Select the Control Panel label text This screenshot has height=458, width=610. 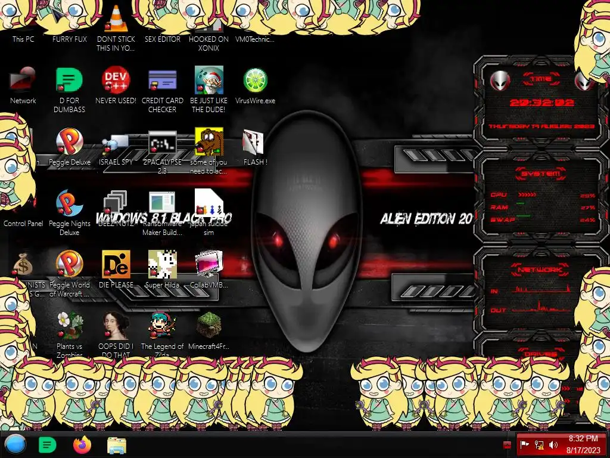(23, 224)
